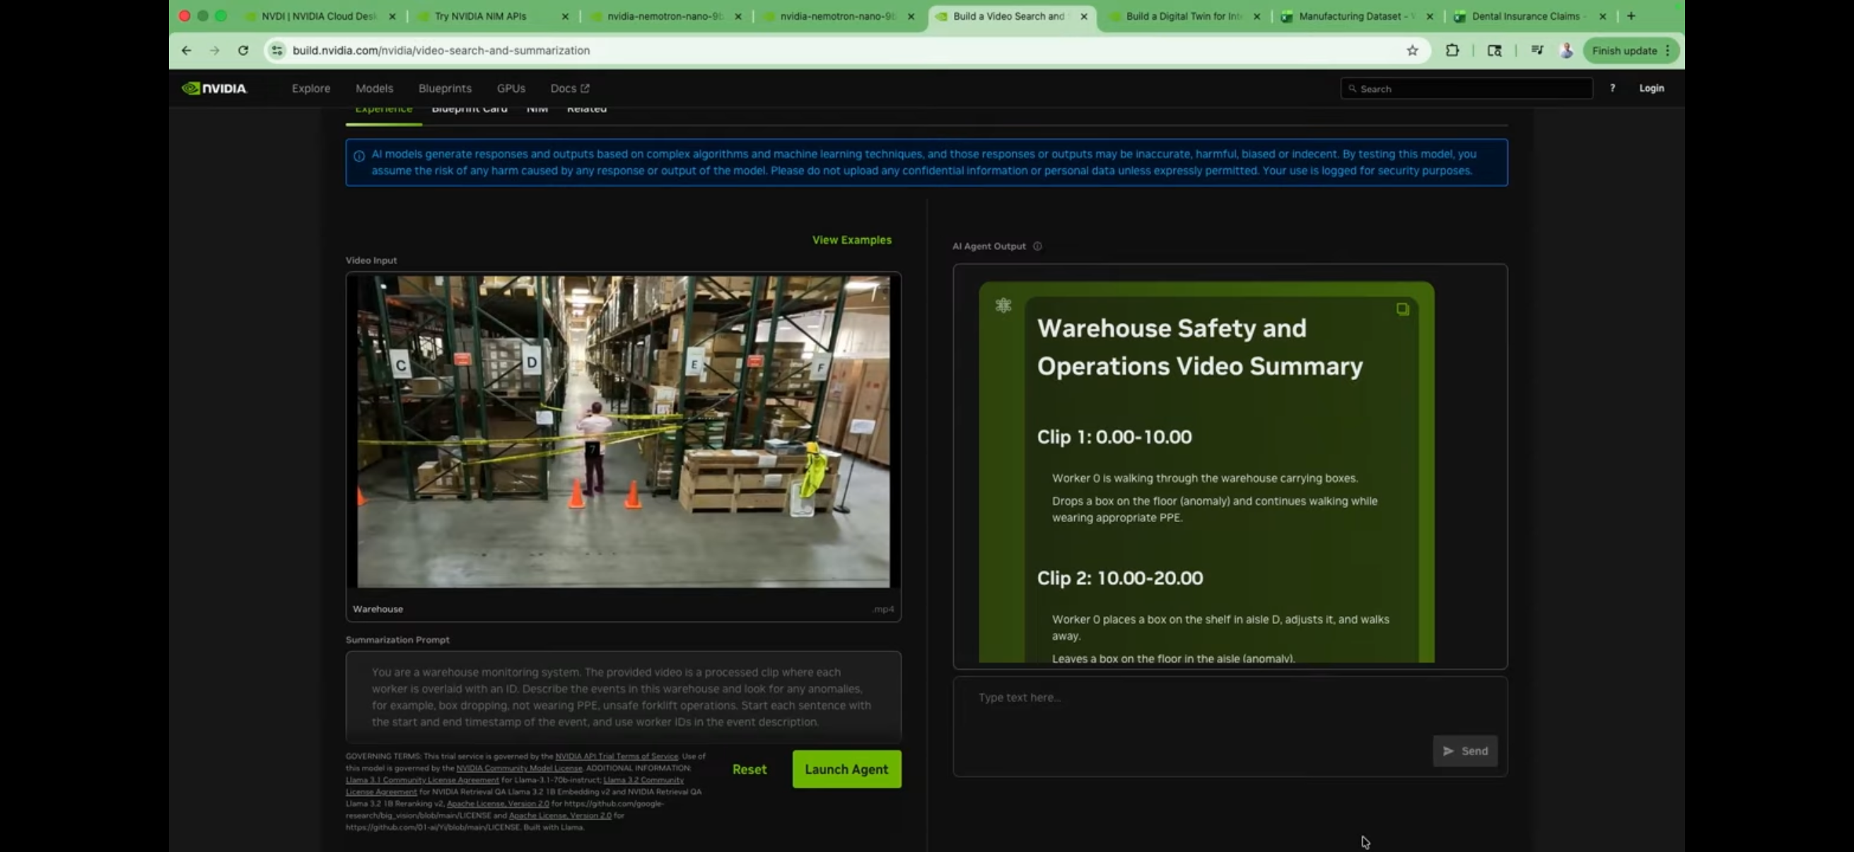Screen dimensions: 1854x852
Task: Open the Blueprints navigation menu
Action: (x=445, y=88)
